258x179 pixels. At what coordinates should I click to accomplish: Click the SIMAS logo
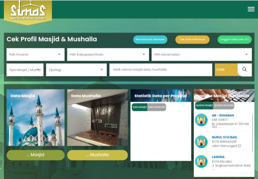(28, 11)
